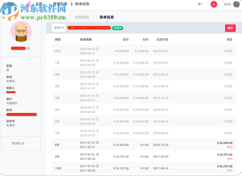242x176 pixels.
Task: Click the red 租约 button
Action: click(230, 28)
